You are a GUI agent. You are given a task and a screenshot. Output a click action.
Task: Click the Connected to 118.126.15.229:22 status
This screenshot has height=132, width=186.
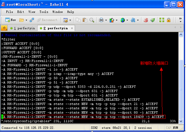point(28,128)
